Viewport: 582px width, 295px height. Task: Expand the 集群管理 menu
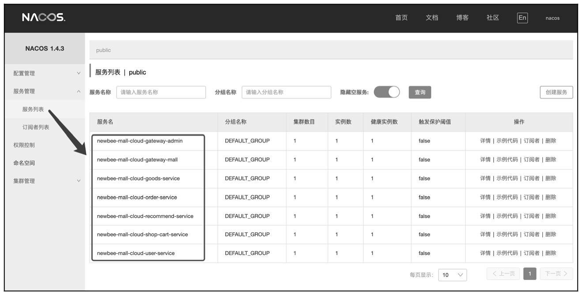(45, 181)
